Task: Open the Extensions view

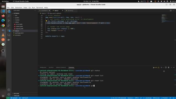Action: [9, 30]
